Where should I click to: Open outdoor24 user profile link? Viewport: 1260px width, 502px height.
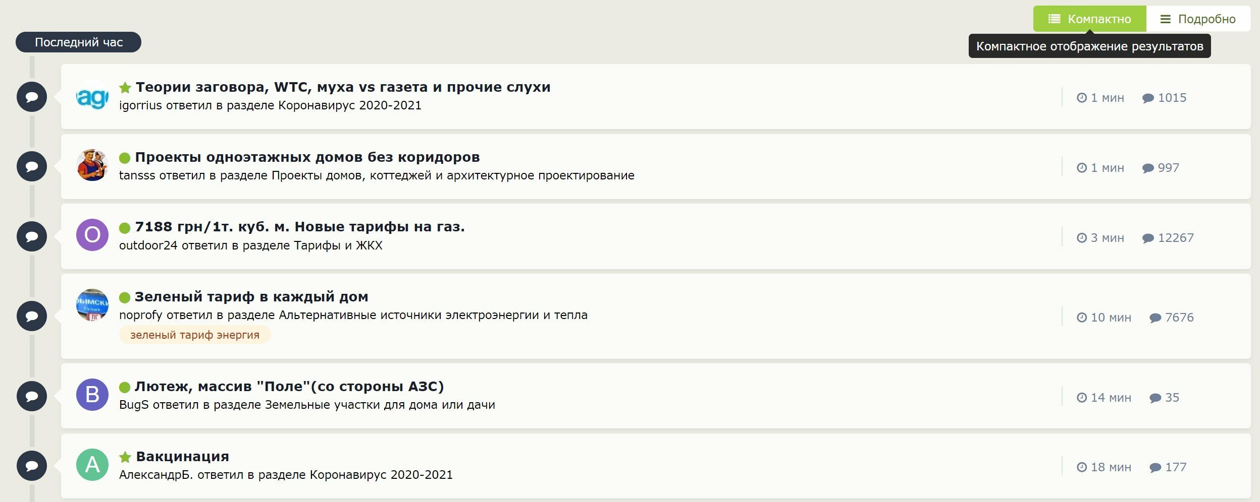click(x=148, y=245)
